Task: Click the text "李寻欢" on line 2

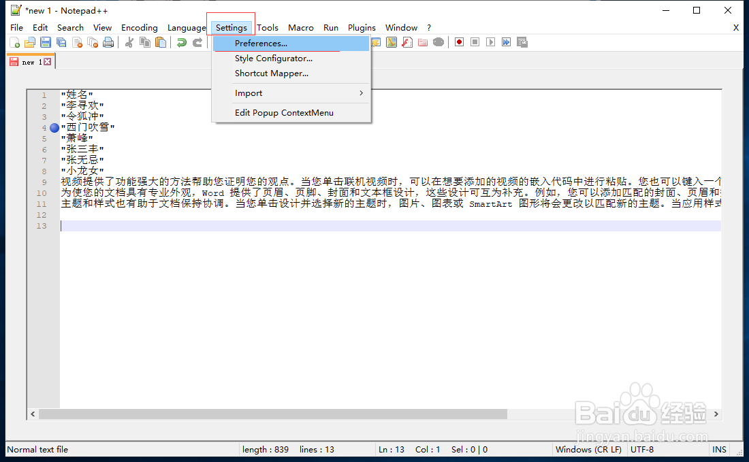Action: 82,105
